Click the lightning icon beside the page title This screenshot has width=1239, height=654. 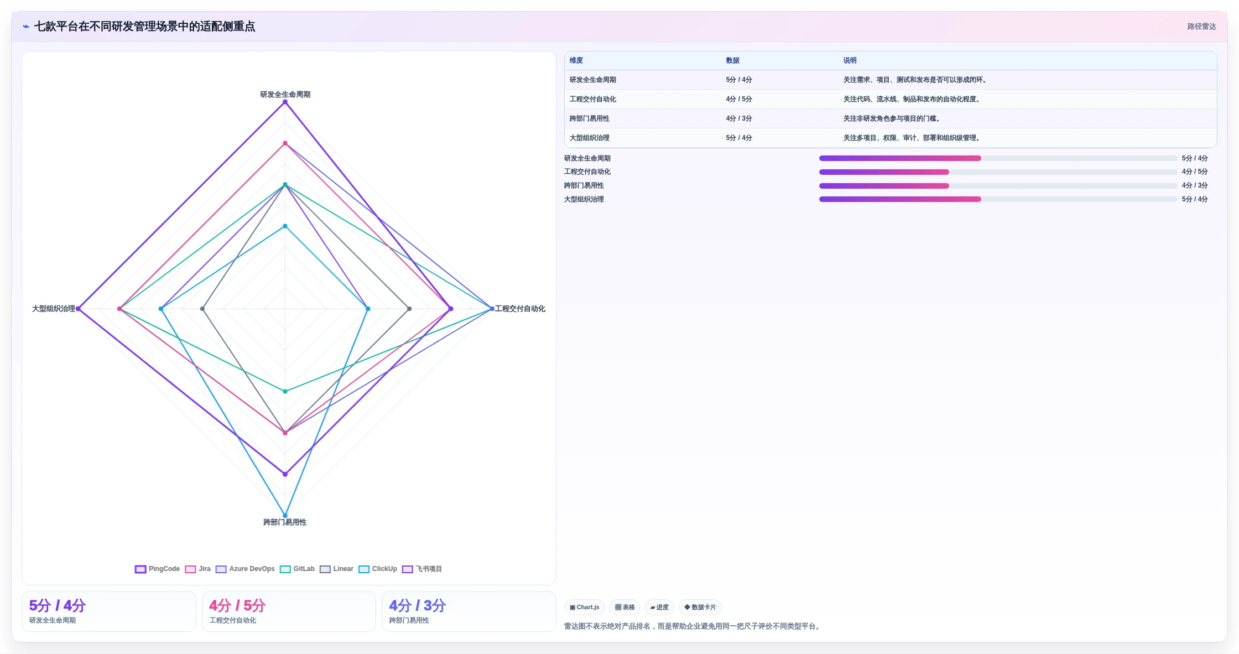pyautogui.click(x=26, y=27)
